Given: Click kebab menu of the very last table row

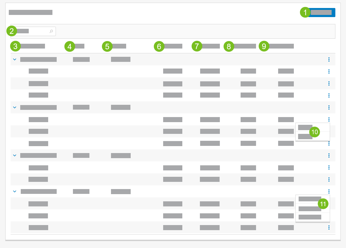Looking at the screenshot, I should [x=329, y=227].
